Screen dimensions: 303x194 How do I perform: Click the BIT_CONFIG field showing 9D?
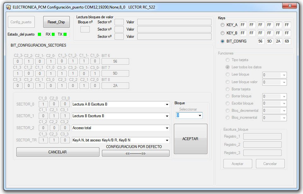coord(270,41)
